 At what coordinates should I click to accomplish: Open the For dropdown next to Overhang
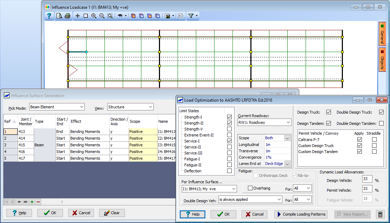pyautogui.click(x=302, y=188)
